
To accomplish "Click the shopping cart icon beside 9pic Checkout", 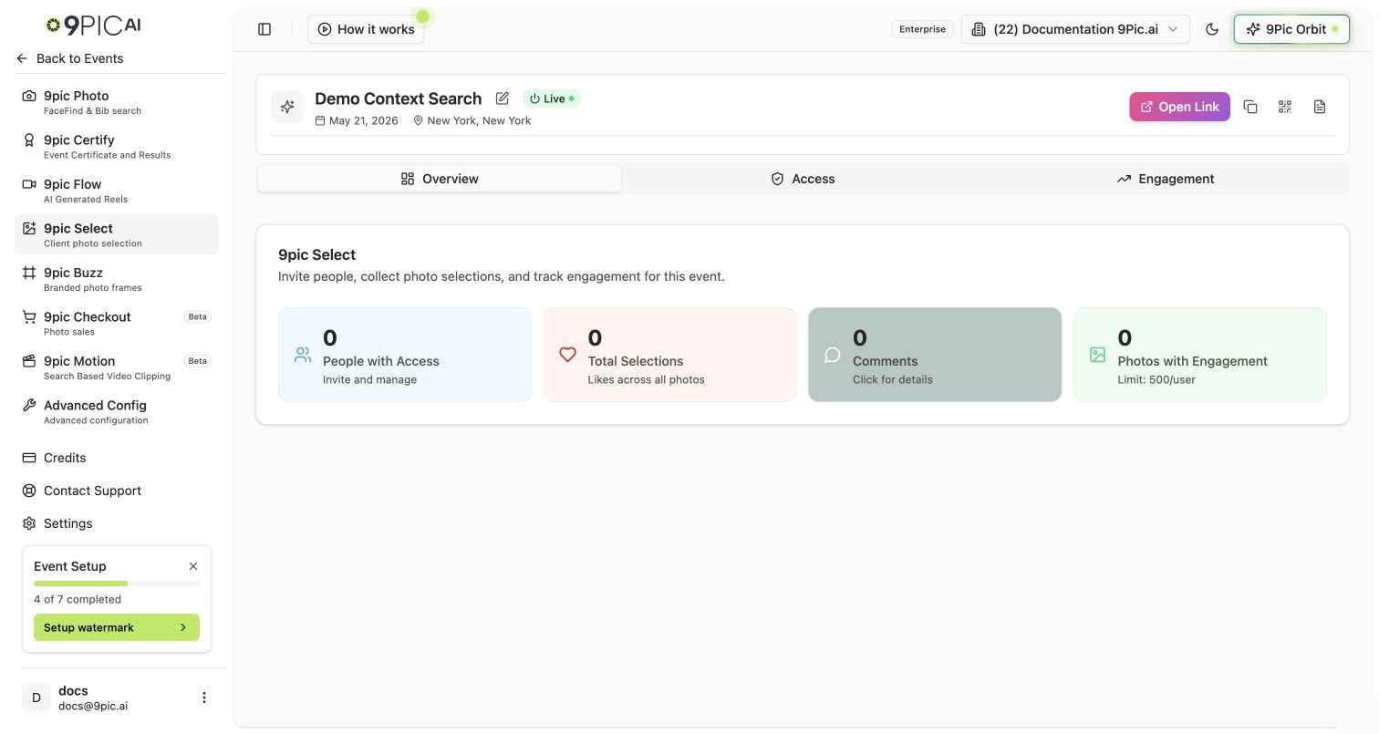I will 29,316.
